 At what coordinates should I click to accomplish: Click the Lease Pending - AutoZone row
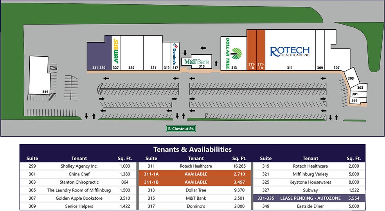(309, 198)
